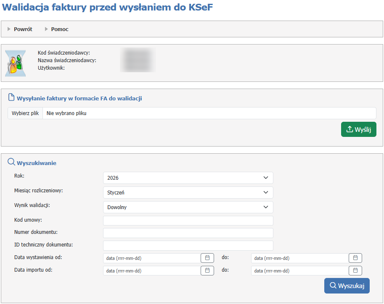
Task: Click Wybierz plik to choose file
Action: click(x=25, y=113)
